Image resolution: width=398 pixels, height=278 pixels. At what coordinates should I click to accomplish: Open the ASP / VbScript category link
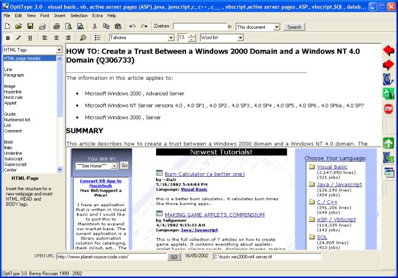337,220
